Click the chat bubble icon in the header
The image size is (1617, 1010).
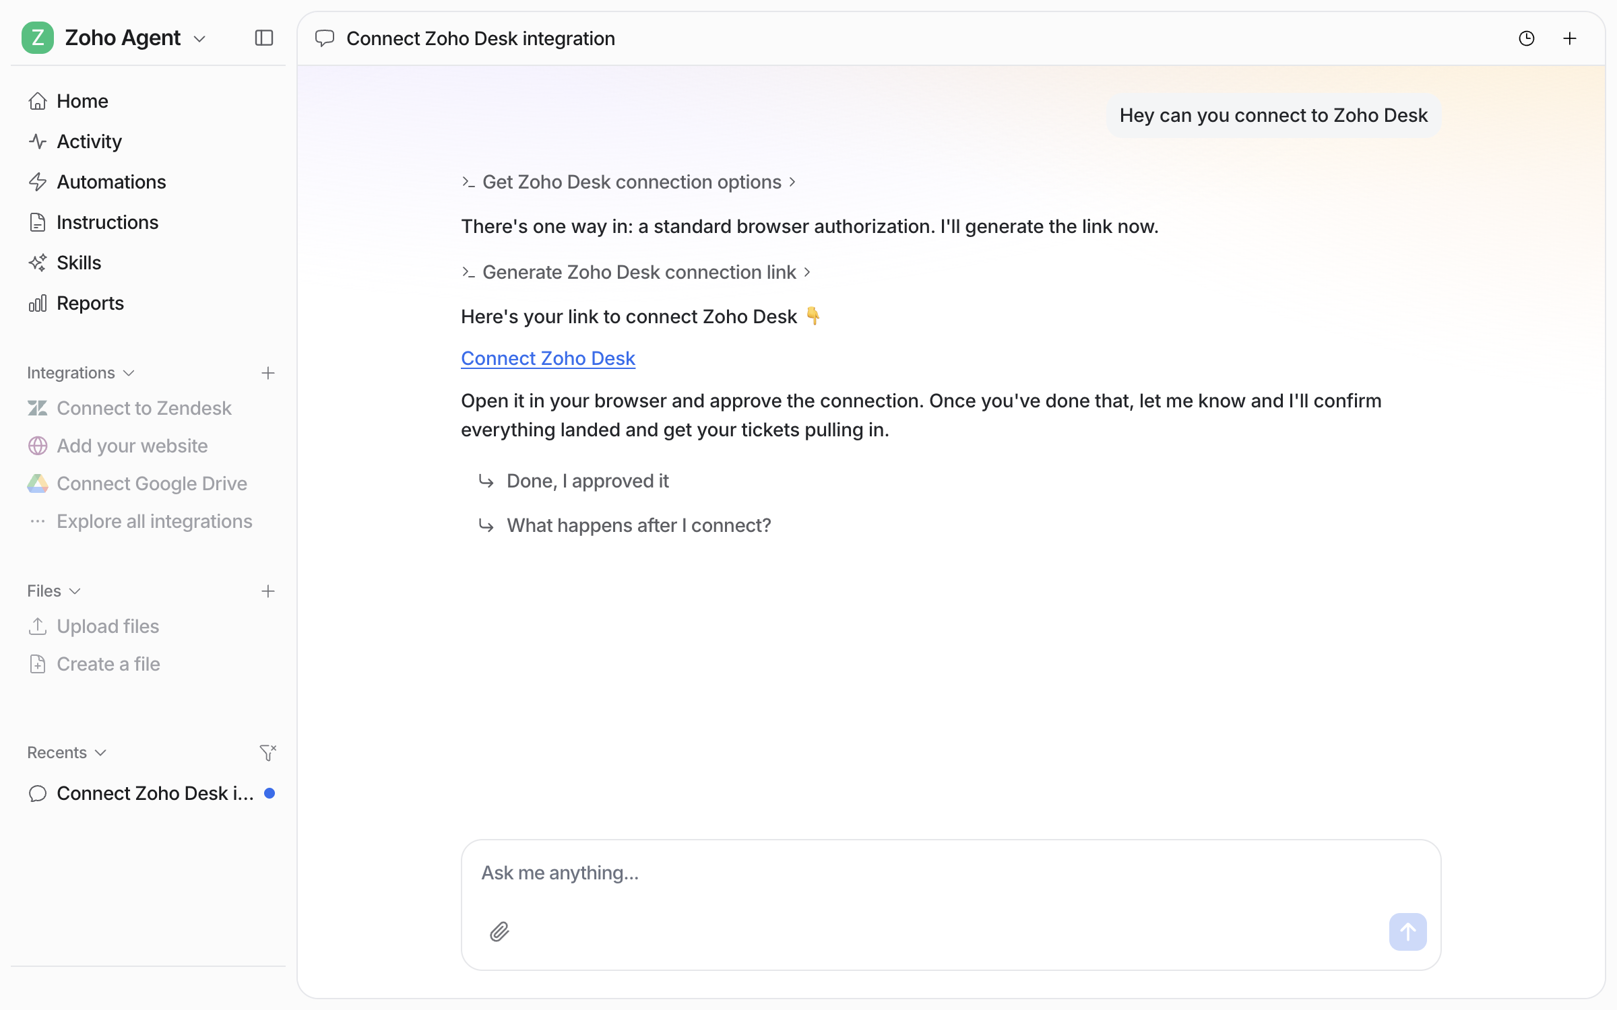325,38
